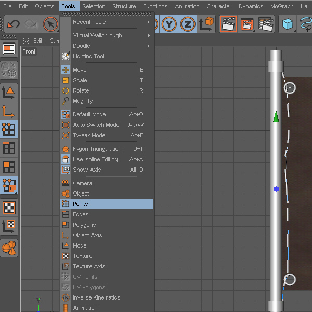Click the Object tool sidebar icon
This screenshot has width=312, height=312.
pos(9,248)
